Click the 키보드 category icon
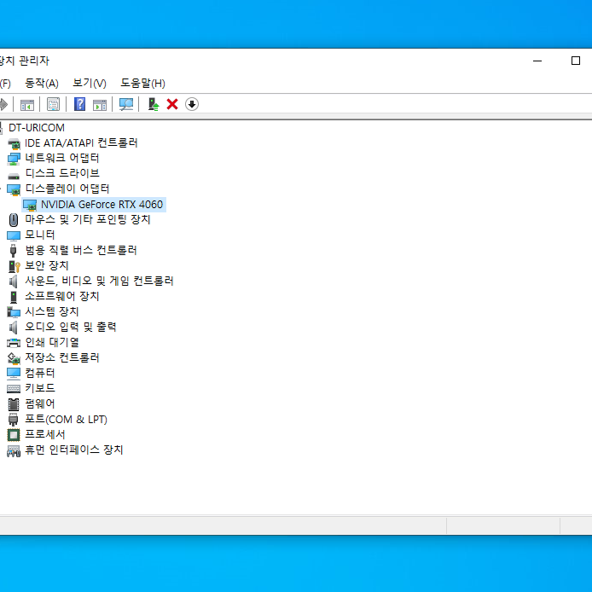Viewport: 592px width, 592px height. click(14, 388)
